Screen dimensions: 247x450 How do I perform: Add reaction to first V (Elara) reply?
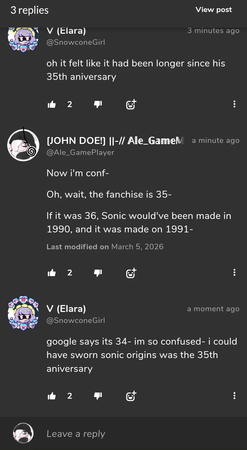coord(131,104)
